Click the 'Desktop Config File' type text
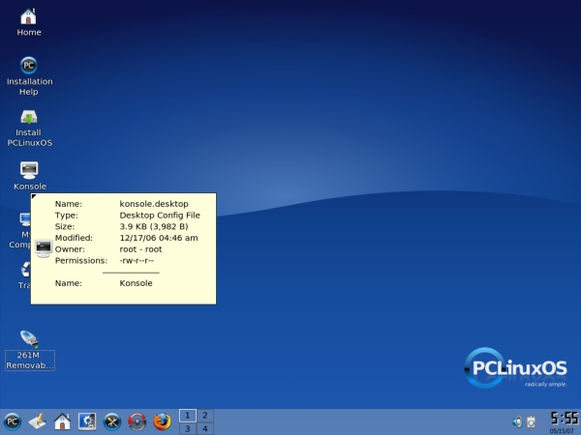Image resolution: width=581 pixels, height=435 pixels. tap(160, 216)
